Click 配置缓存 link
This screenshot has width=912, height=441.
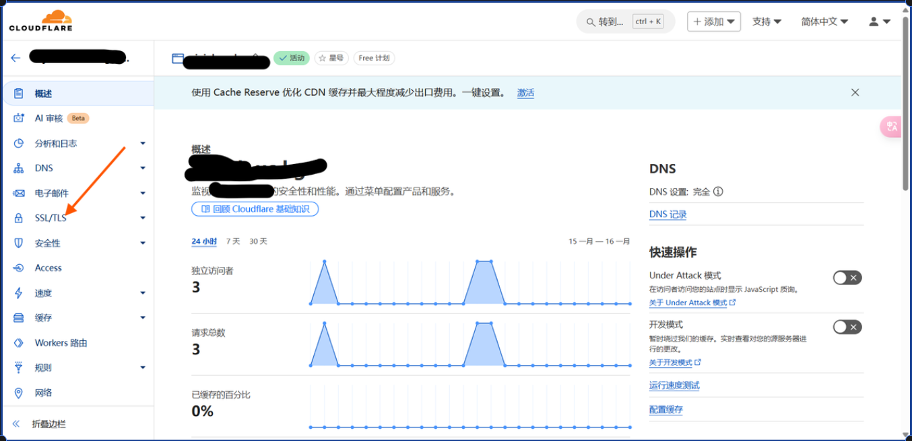666,409
